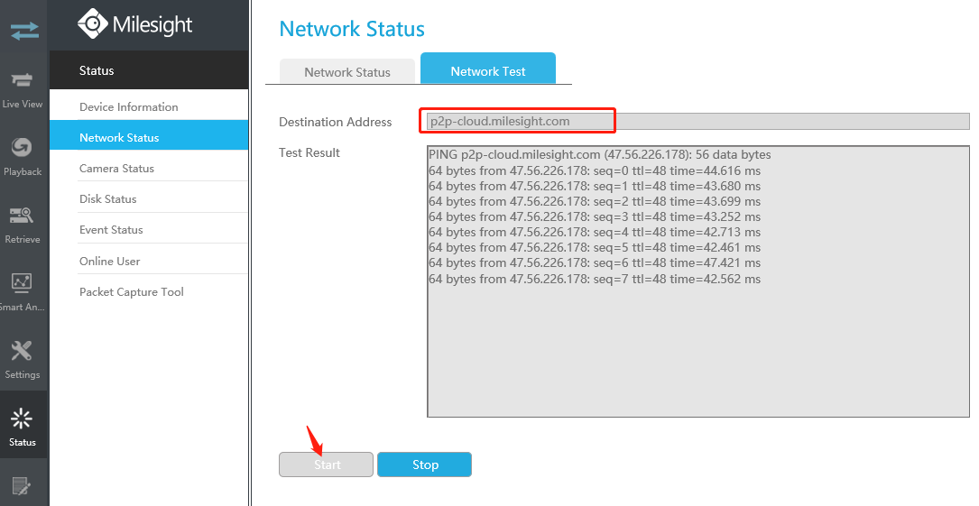Viewport: 979px width, 506px height.
Task: Open Smart Analysis chart icon
Action: coord(22,282)
